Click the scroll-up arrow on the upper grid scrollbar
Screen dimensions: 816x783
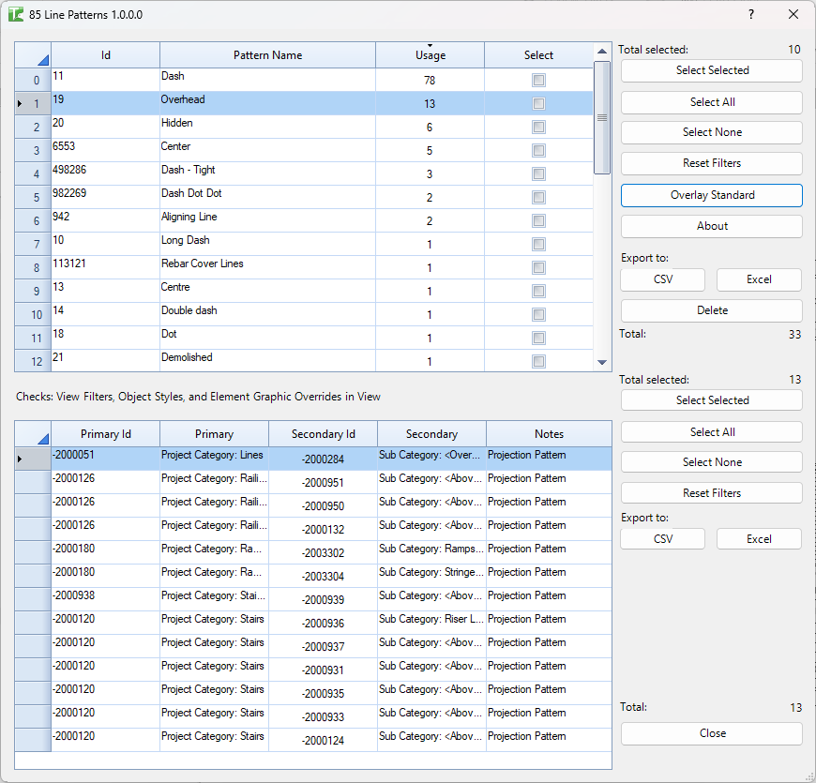[x=601, y=53]
